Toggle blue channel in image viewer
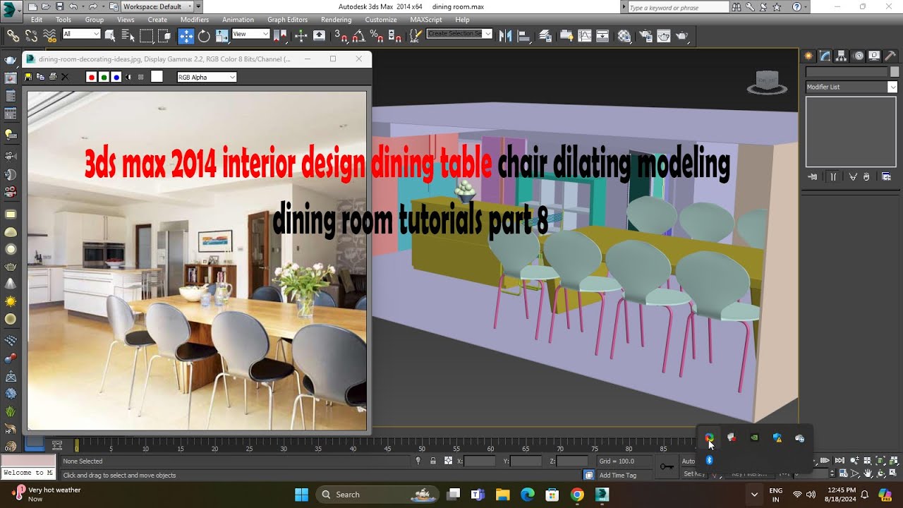Image resolution: width=903 pixels, height=508 pixels. 116,77
